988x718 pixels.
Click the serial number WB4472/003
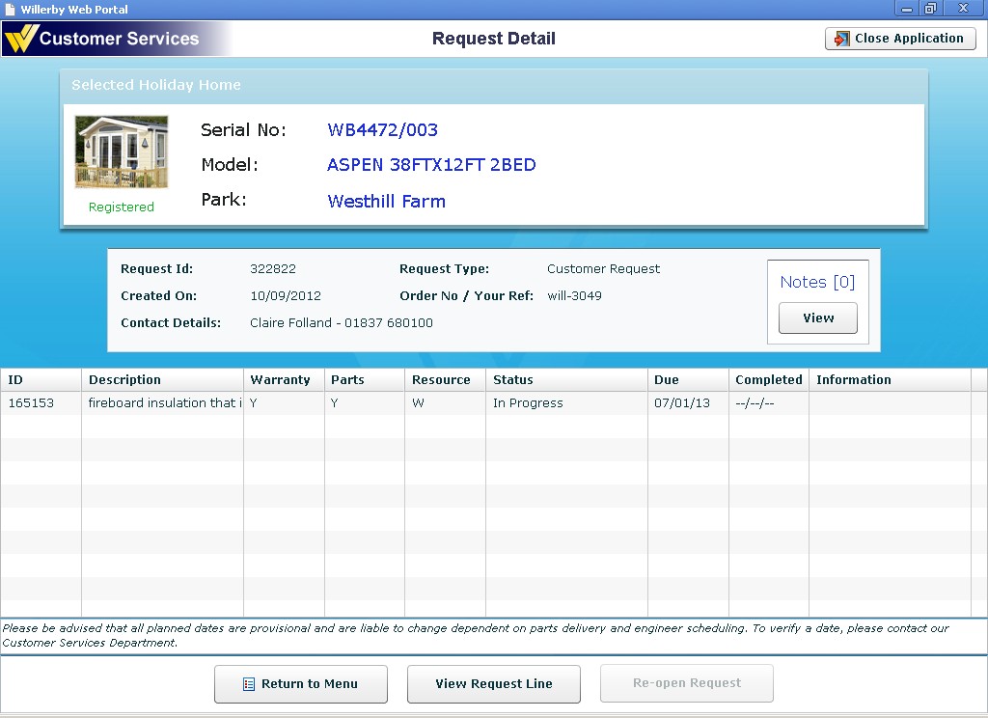coord(382,130)
